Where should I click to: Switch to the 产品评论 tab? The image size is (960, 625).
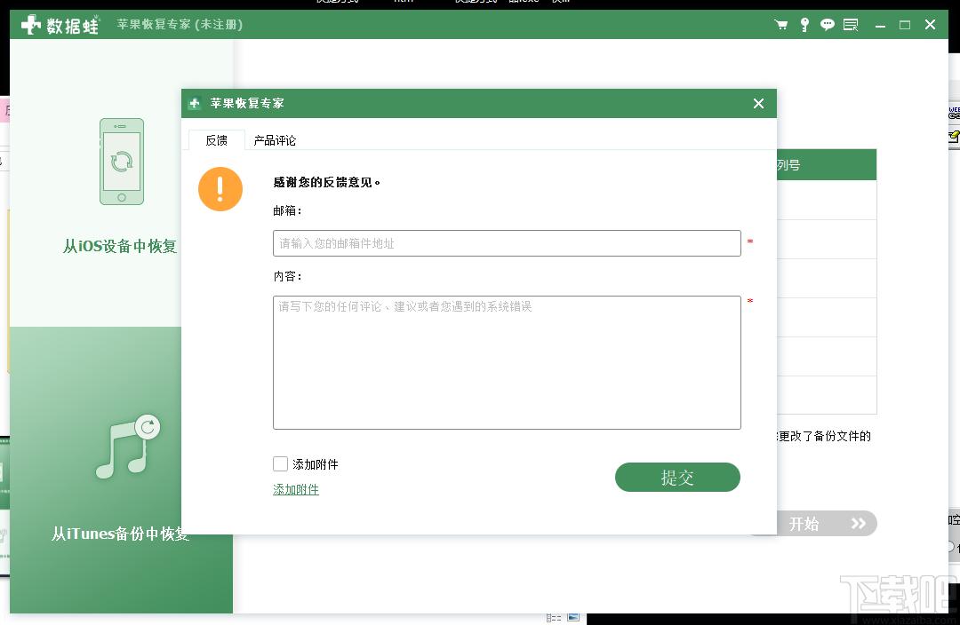(275, 140)
